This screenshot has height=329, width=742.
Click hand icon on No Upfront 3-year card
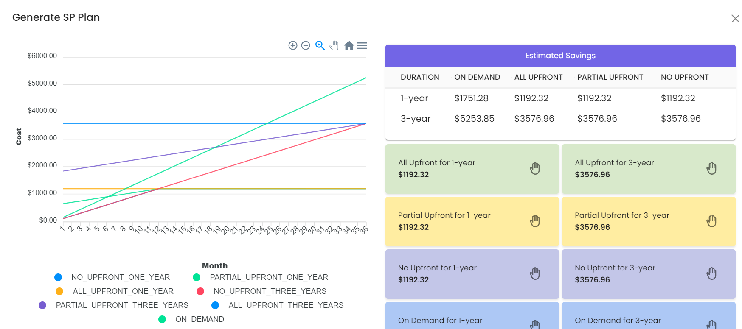pos(711,273)
